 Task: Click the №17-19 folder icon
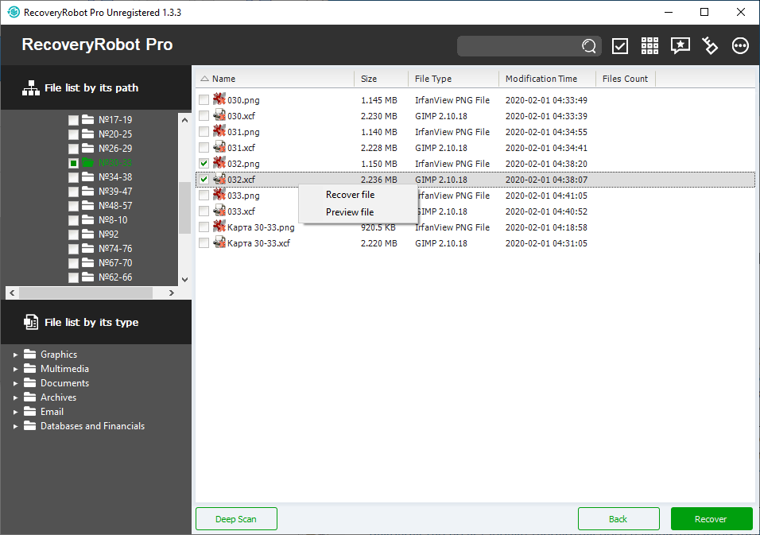[x=87, y=119]
